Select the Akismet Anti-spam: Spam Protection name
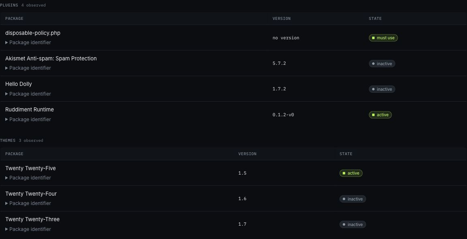Image resolution: width=467 pixels, height=239 pixels. click(x=51, y=59)
